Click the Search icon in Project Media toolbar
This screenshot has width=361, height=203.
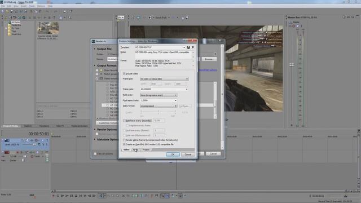69,17
